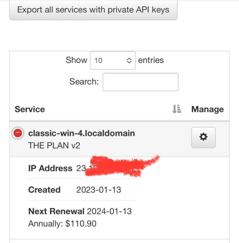
Task: Select the 2024-01-13 renewal date
Action: click(x=109, y=211)
